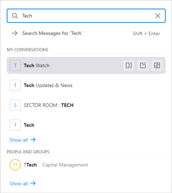This screenshot has height=193, width=172.
Task: Click into the Tech search field
Action: coord(86,16)
